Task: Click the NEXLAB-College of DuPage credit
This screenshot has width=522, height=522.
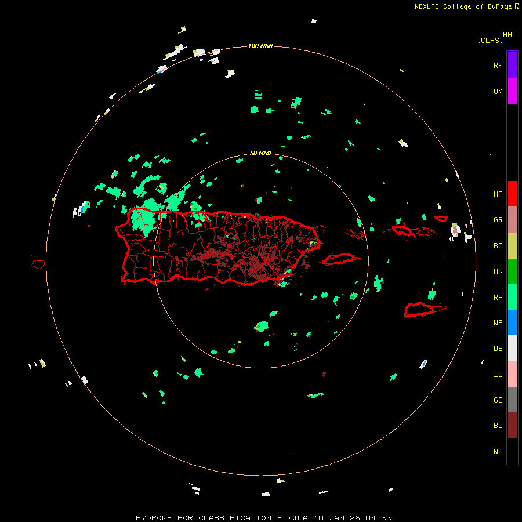Action: (463, 6)
